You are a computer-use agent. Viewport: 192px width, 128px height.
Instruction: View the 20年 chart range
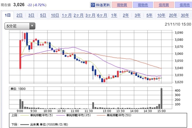[173, 15]
